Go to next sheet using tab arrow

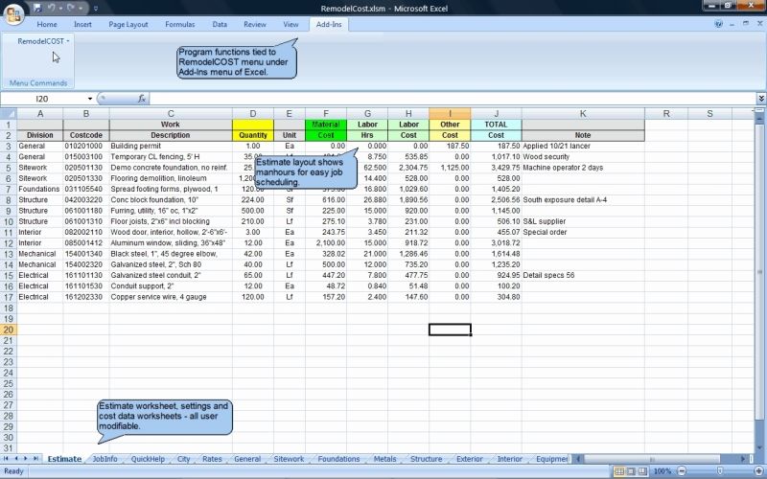(x=26, y=459)
